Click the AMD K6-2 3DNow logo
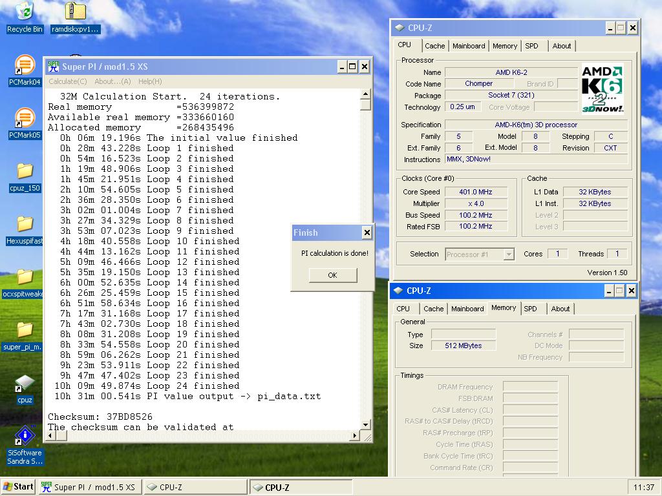The height and width of the screenshot is (496, 662). (x=603, y=89)
